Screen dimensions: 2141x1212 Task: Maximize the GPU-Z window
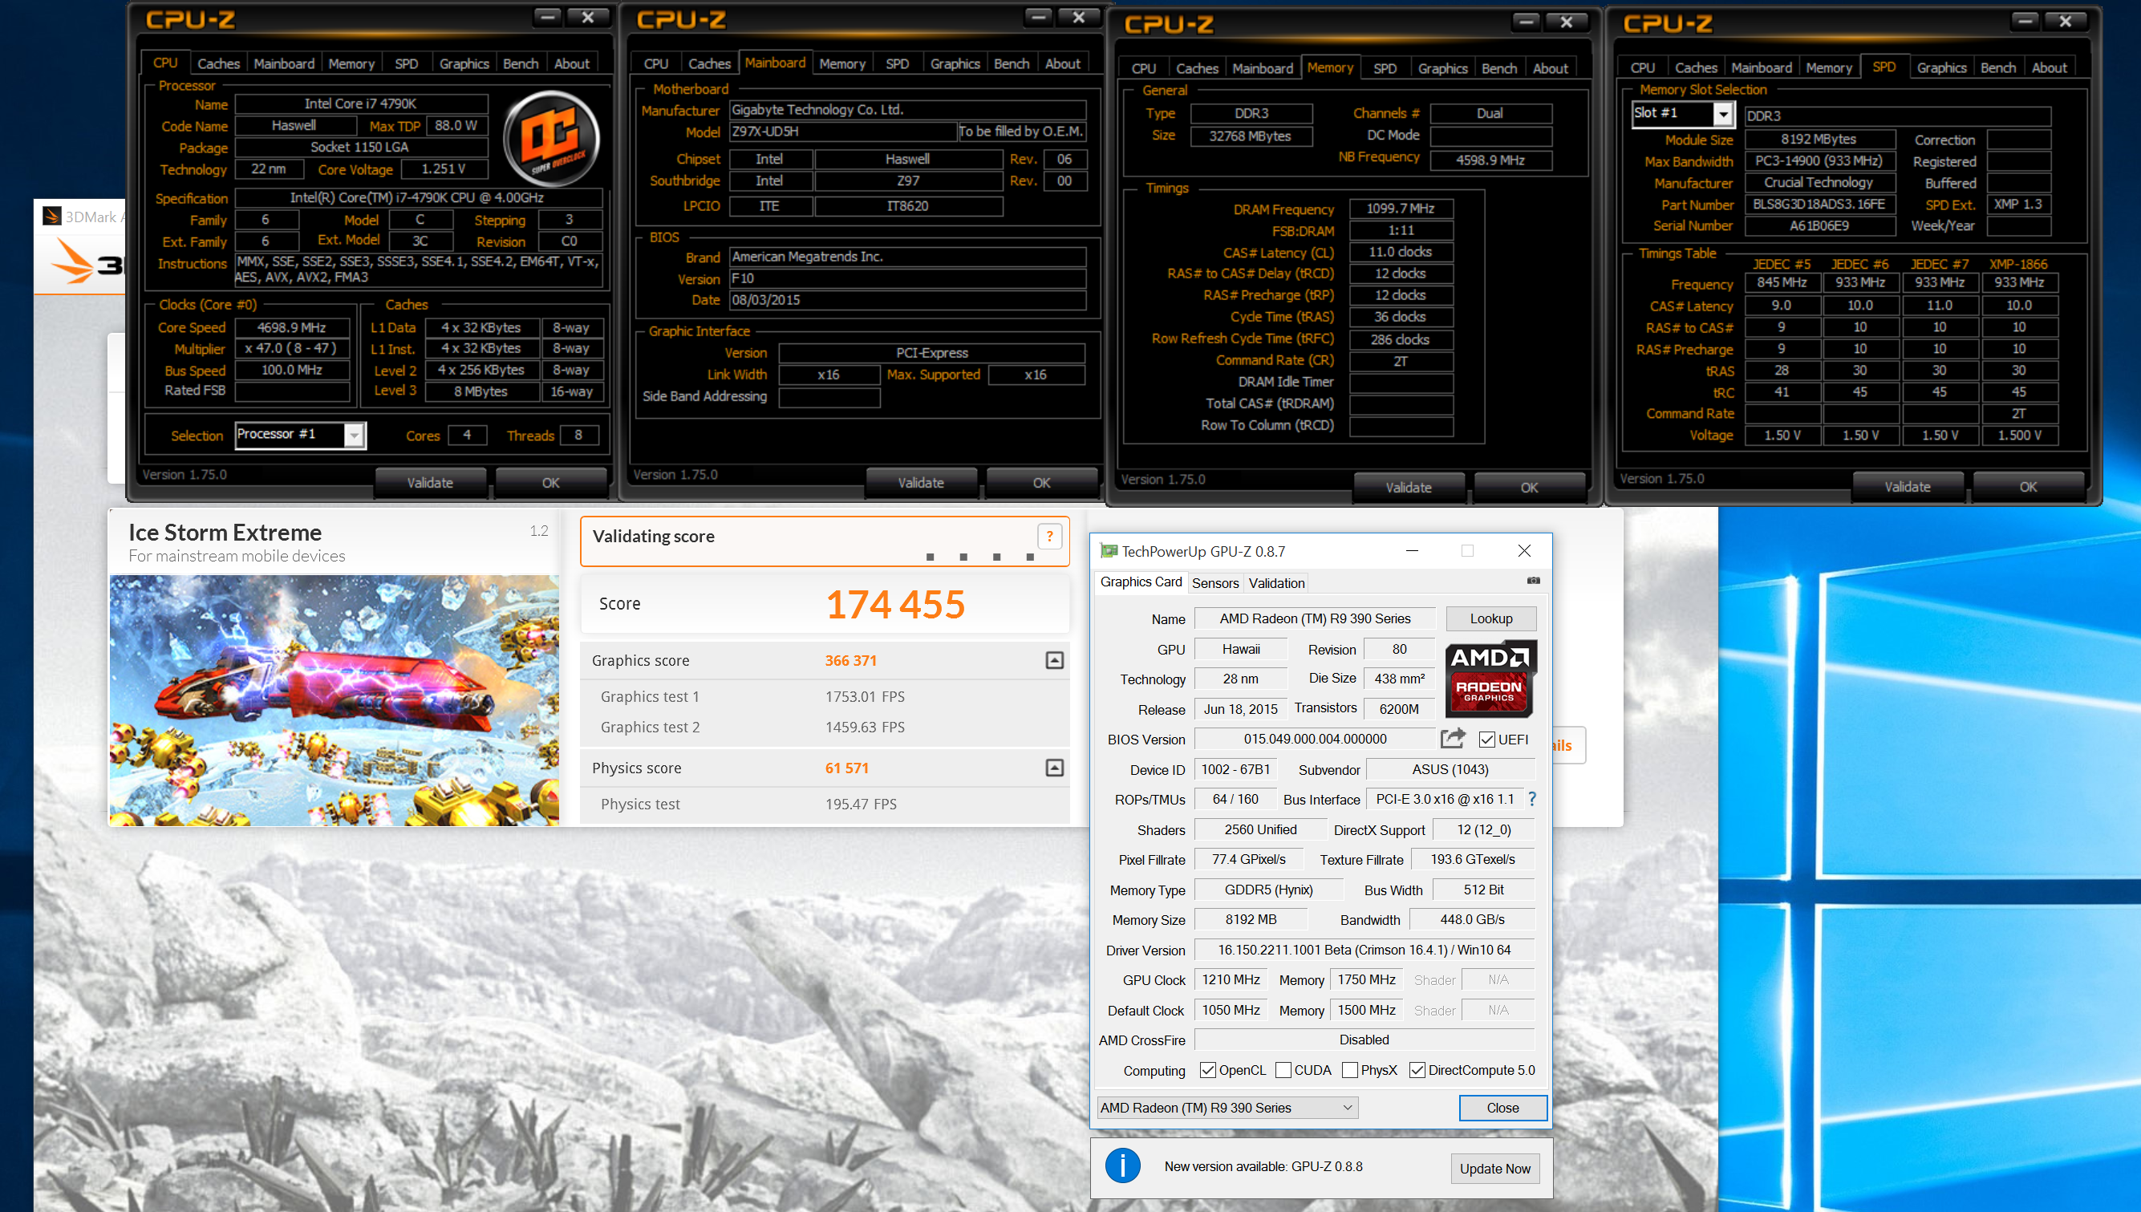pyautogui.click(x=1467, y=551)
